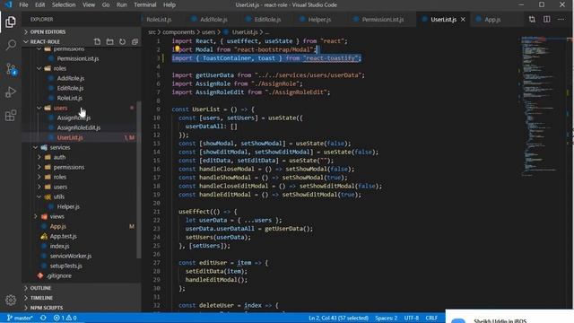Click line number 21 in the gutter
574x323 pixels.
click(x=157, y=212)
